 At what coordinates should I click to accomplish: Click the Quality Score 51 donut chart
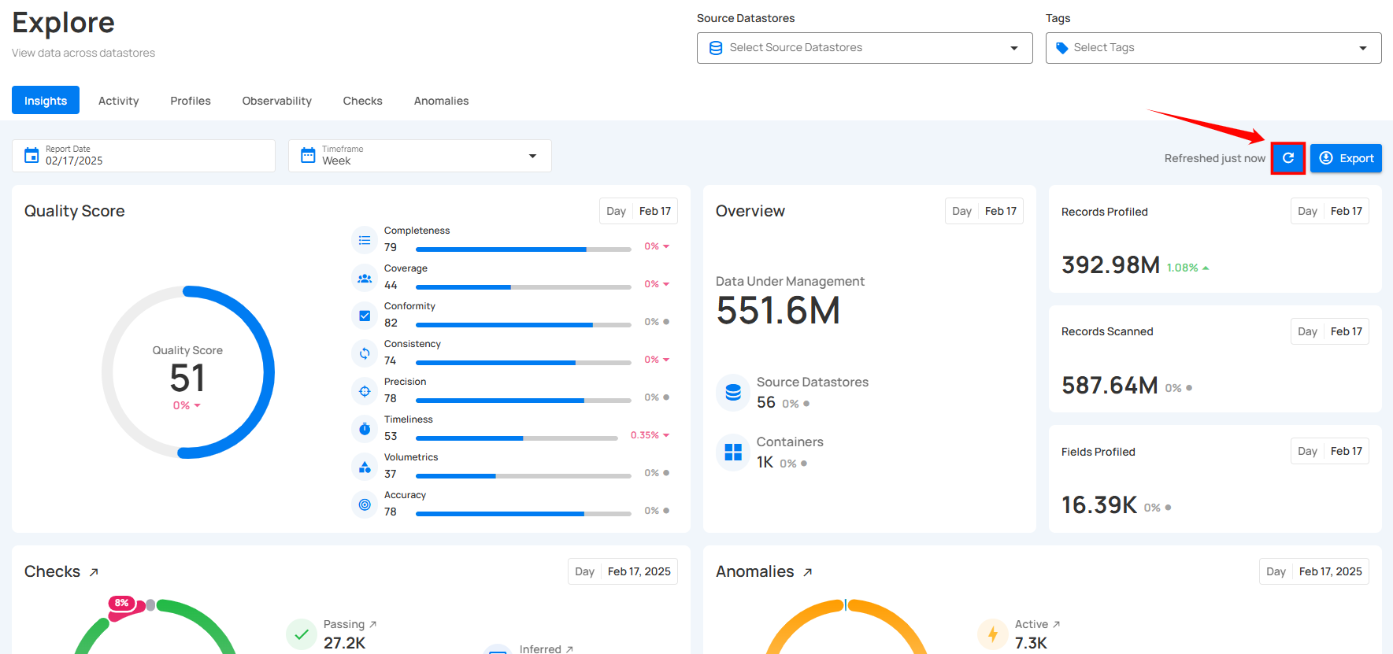coord(187,372)
